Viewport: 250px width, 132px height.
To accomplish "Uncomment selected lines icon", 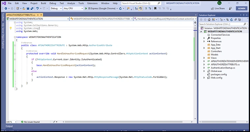I will click(x=150, y=9).
